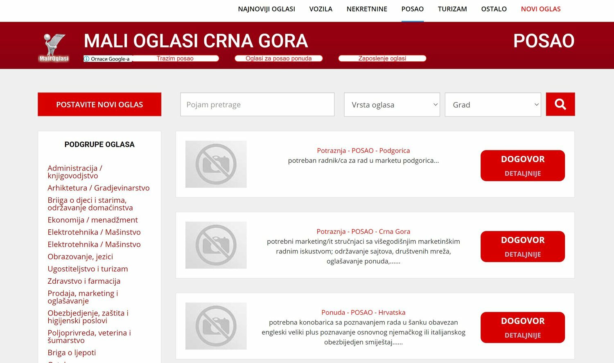Open Ponuda - POSAO - Hrvatska ad title
Screen dimensions: 614x363
click(363, 312)
